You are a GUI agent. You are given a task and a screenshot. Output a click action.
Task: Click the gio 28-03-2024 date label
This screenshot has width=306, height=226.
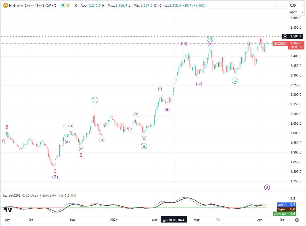(x=174, y=220)
